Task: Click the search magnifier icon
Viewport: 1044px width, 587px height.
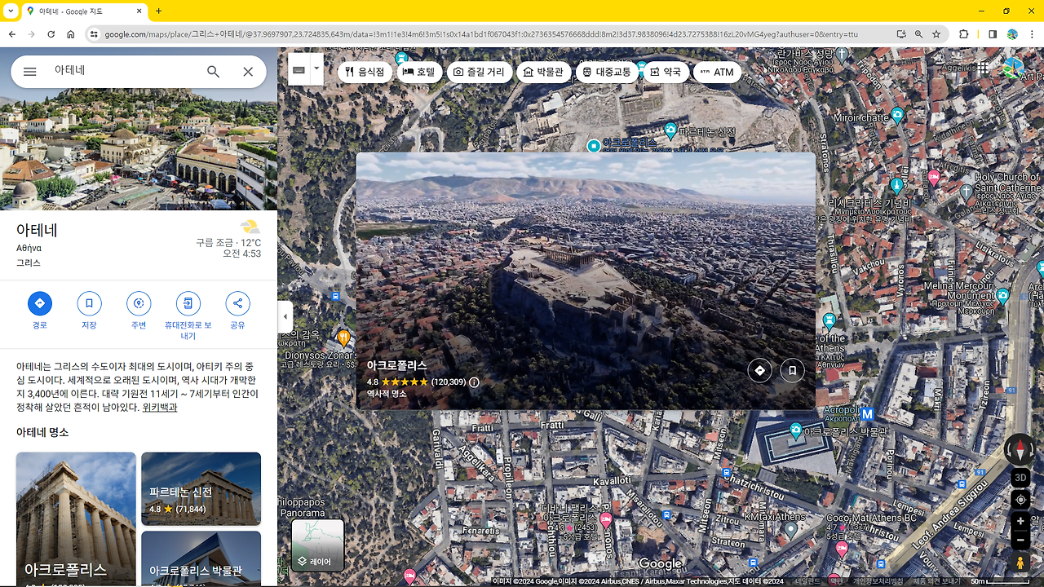Action: [213, 72]
